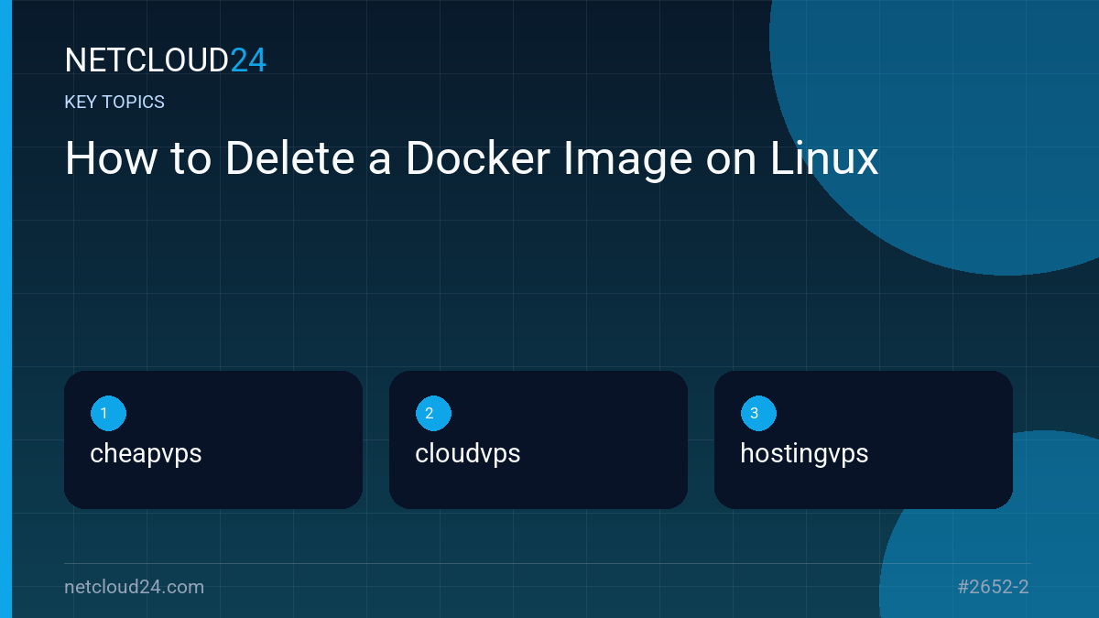Click the number 3 circle badge
This screenshot has width=1099, height=618.
pyautogui.click(x=758, y=414)
